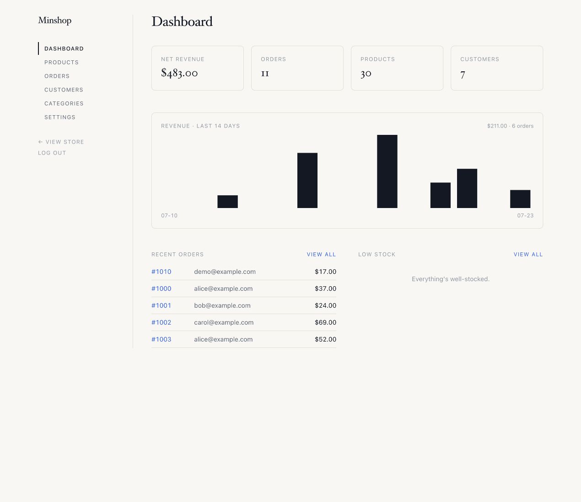Viewport: 581px width, 502px height.
Task: Click the Customers count card showing 7
Action: click(x=497, y=68)
